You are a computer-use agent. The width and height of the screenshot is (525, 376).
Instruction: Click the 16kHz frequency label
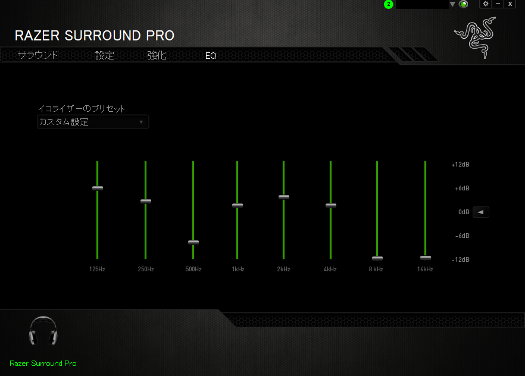[425, 269]
